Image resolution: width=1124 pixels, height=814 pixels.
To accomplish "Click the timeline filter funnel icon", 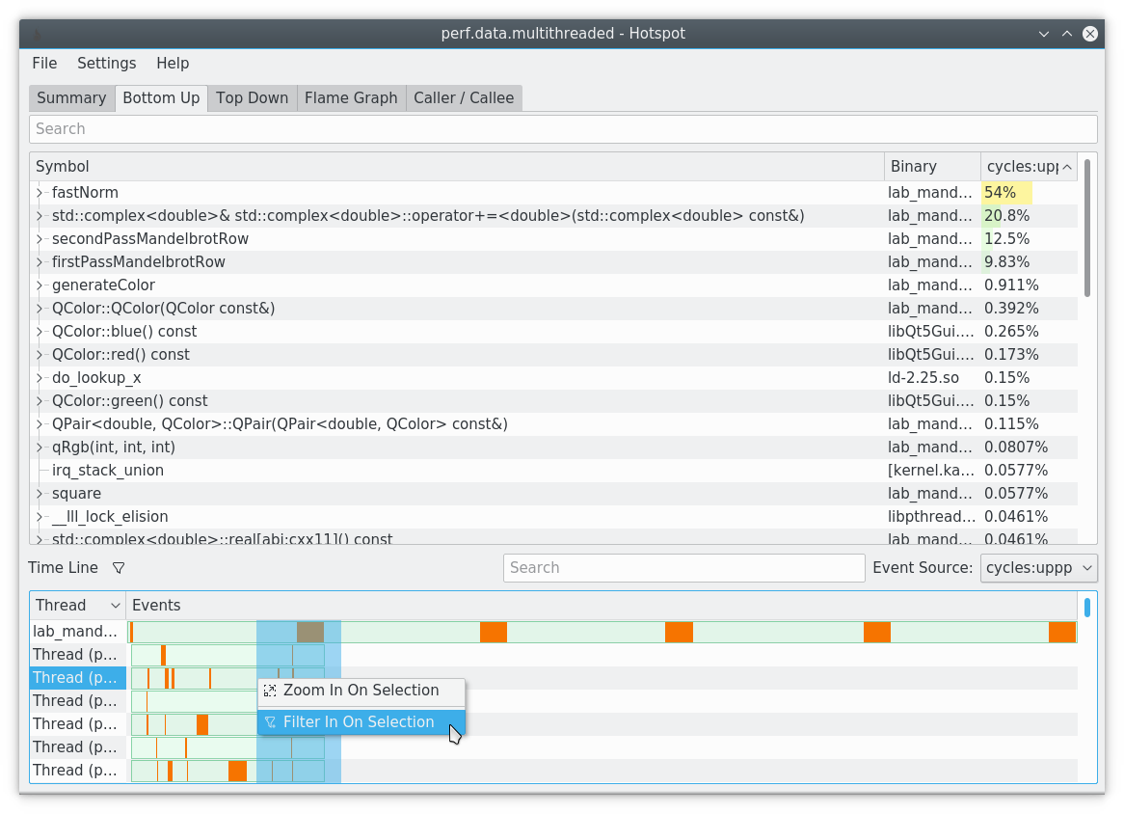I will (x=119, y=568).
